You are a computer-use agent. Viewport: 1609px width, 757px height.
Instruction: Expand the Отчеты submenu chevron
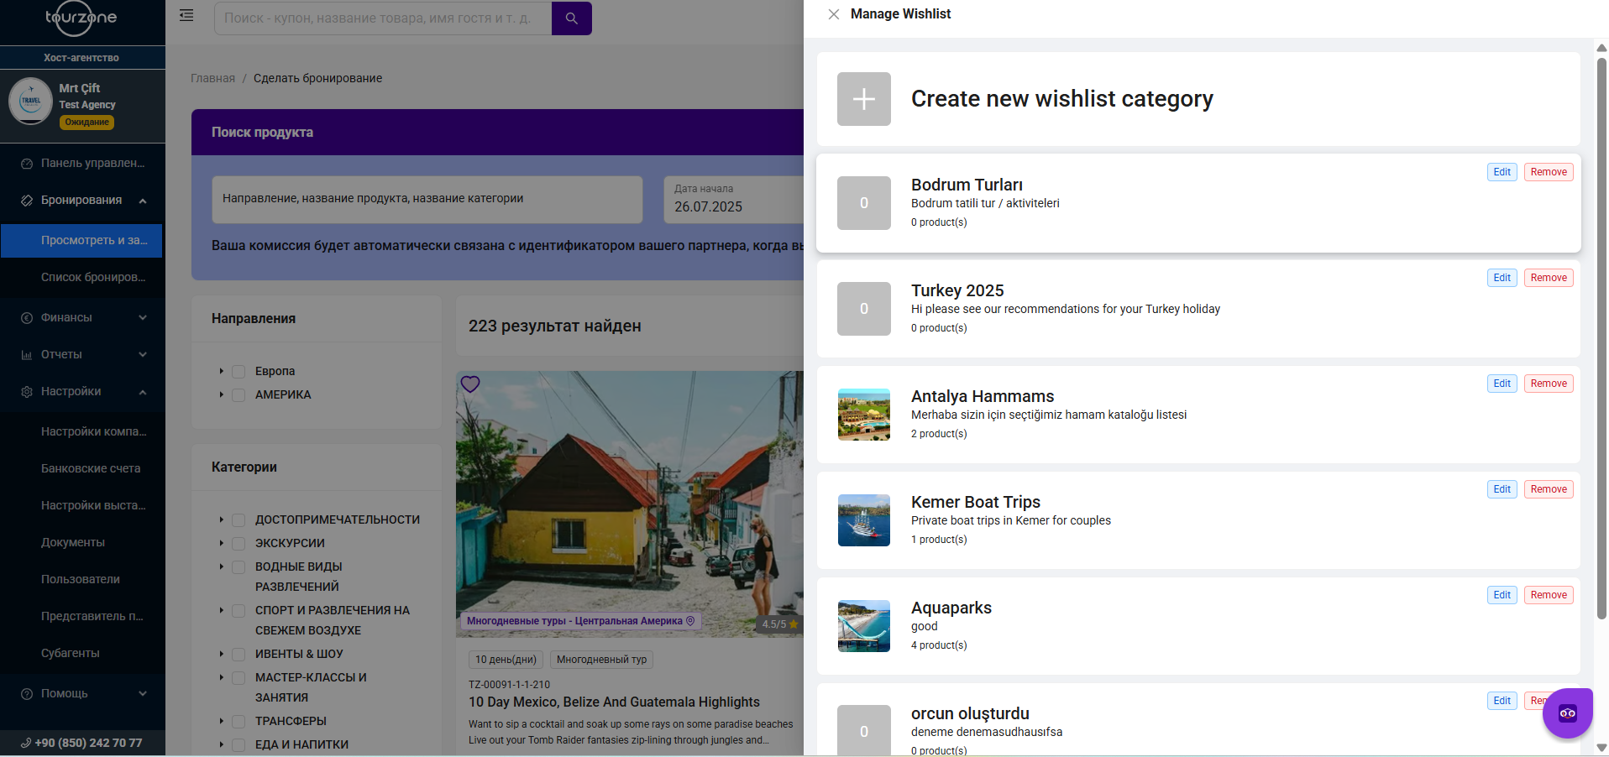pyautogui.click(x=143, y=355)
